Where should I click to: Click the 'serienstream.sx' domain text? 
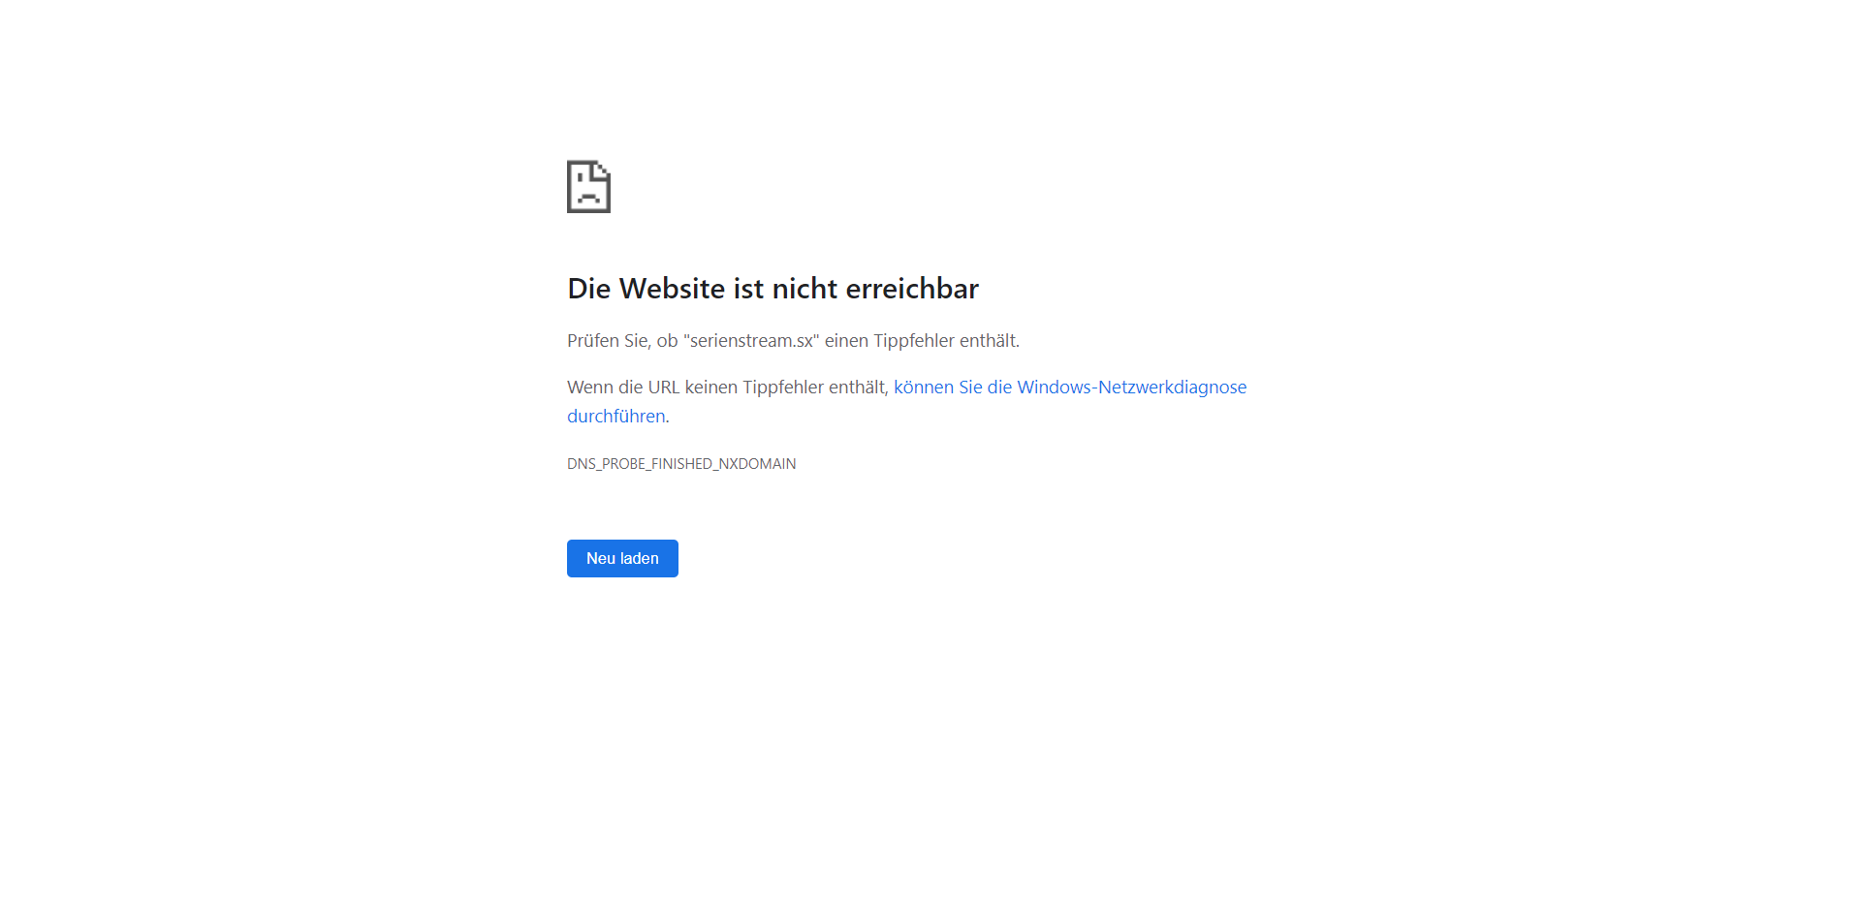[752, 340]
